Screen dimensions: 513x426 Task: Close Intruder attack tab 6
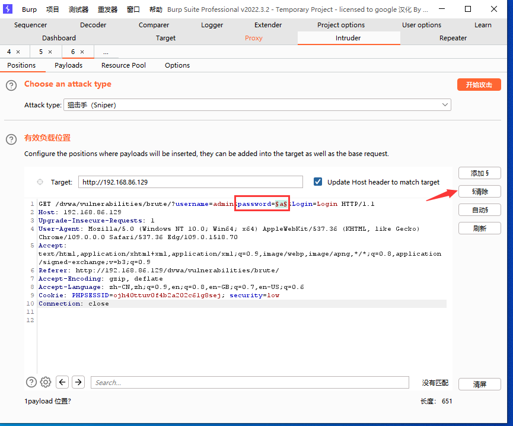click(82, 52)
